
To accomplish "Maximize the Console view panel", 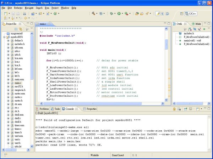I will (209, 108).
